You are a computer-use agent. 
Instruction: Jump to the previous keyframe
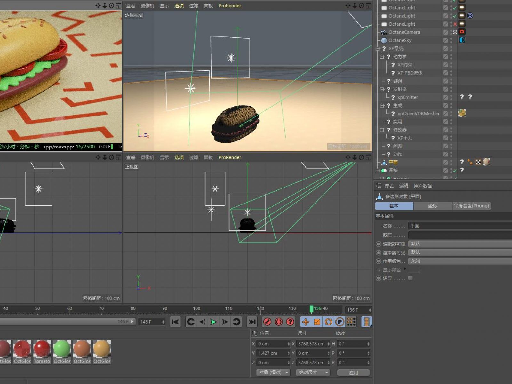coord(191,322)
